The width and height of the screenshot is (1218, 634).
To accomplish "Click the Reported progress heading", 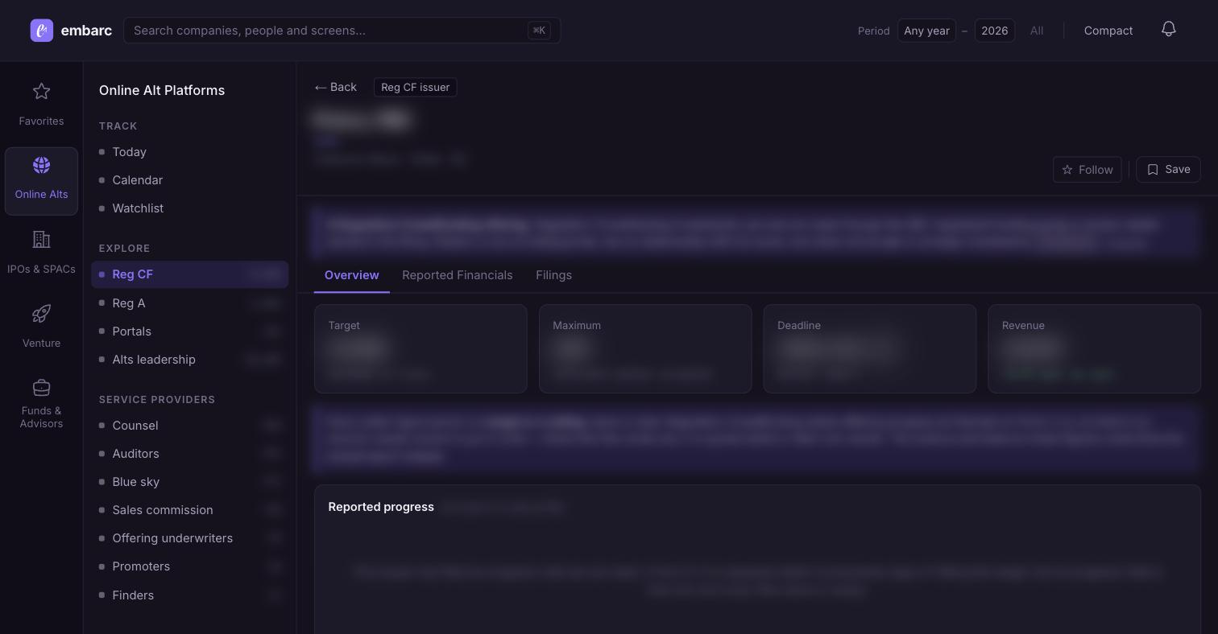I will [x=381, y=507].
